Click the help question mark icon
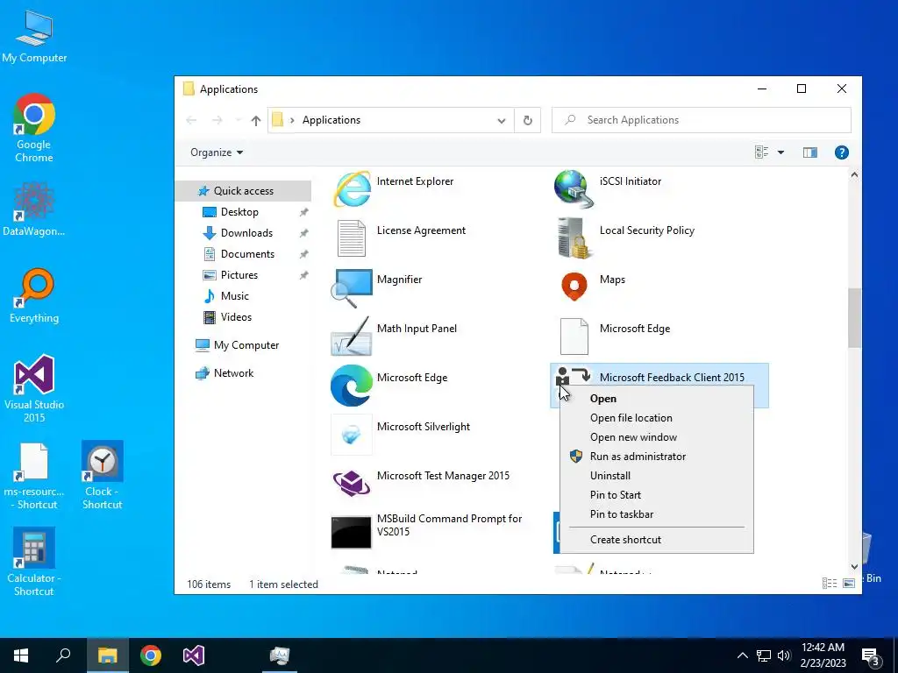The image size is (898, 673). coord(841,152)
